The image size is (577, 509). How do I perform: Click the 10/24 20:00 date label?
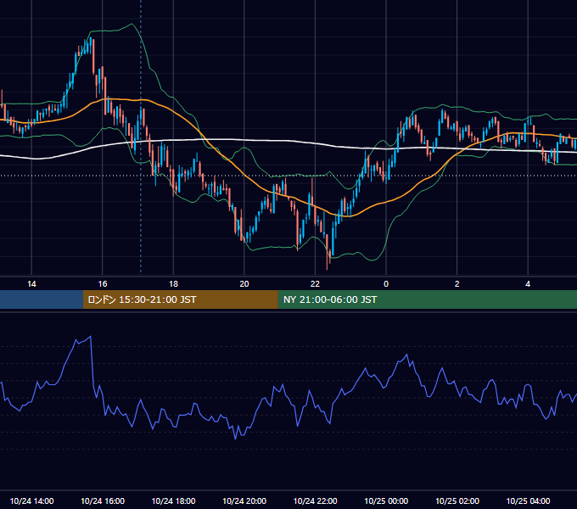point(244,501)
